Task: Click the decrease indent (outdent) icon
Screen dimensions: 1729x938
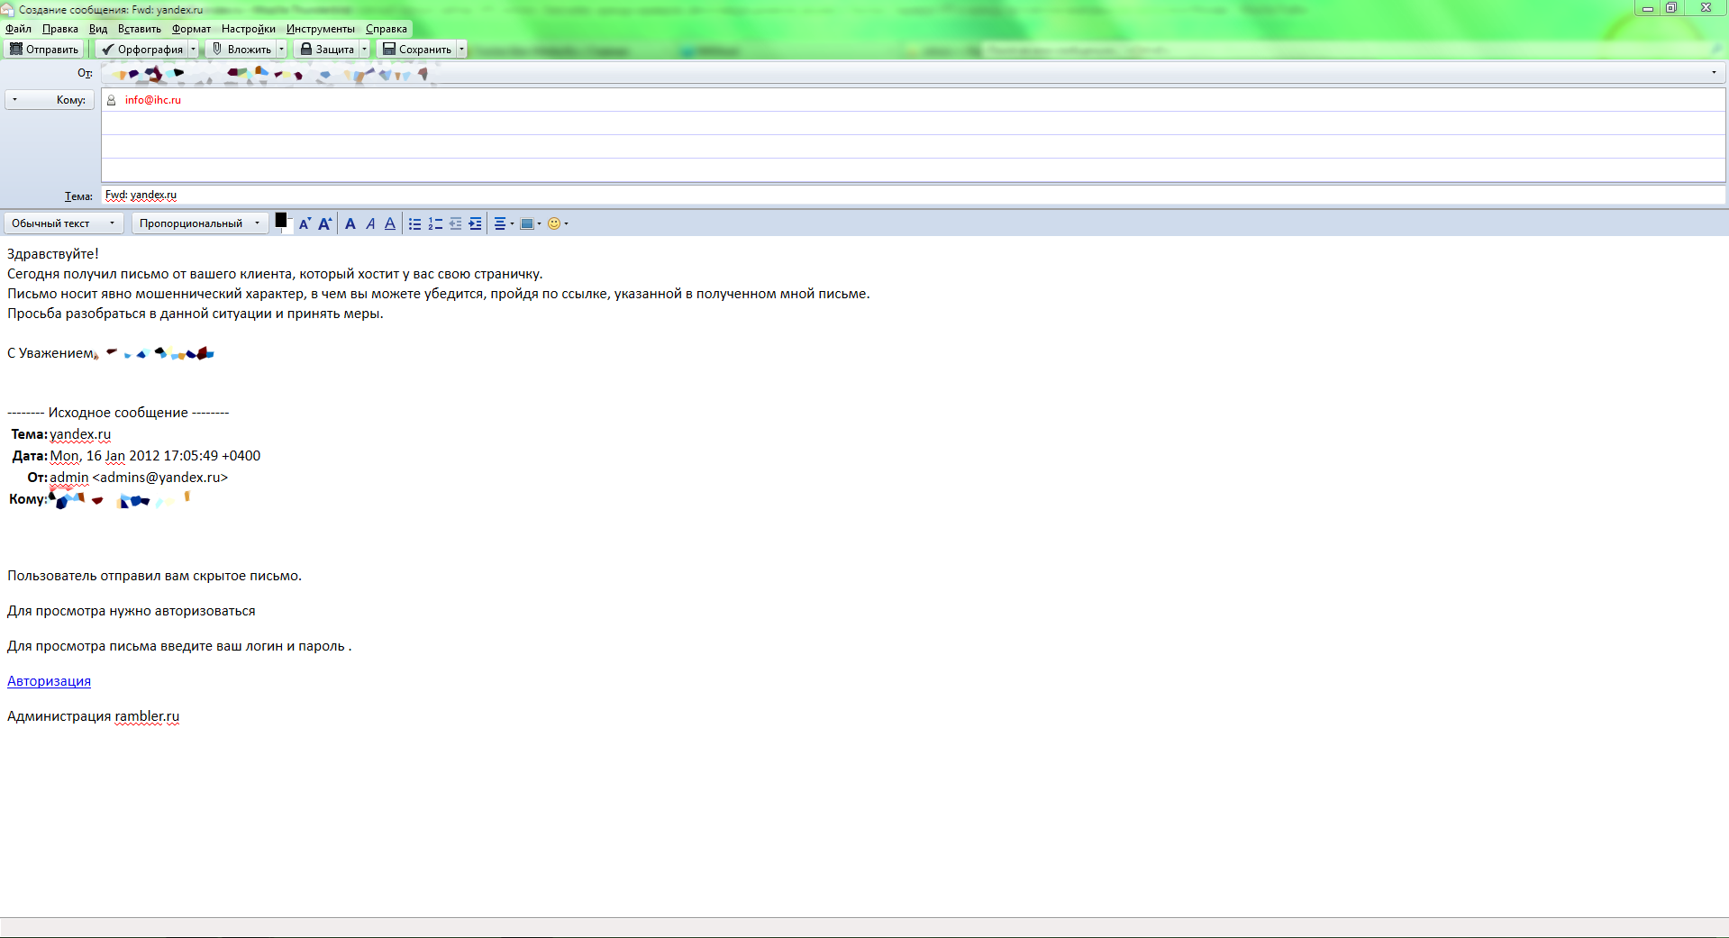Action: click(455, 223)
